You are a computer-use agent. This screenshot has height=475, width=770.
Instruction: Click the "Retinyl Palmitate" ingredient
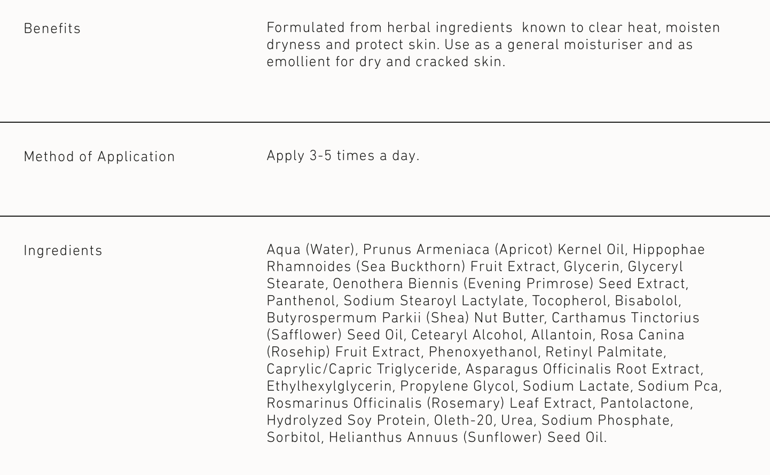coord(604,352)
